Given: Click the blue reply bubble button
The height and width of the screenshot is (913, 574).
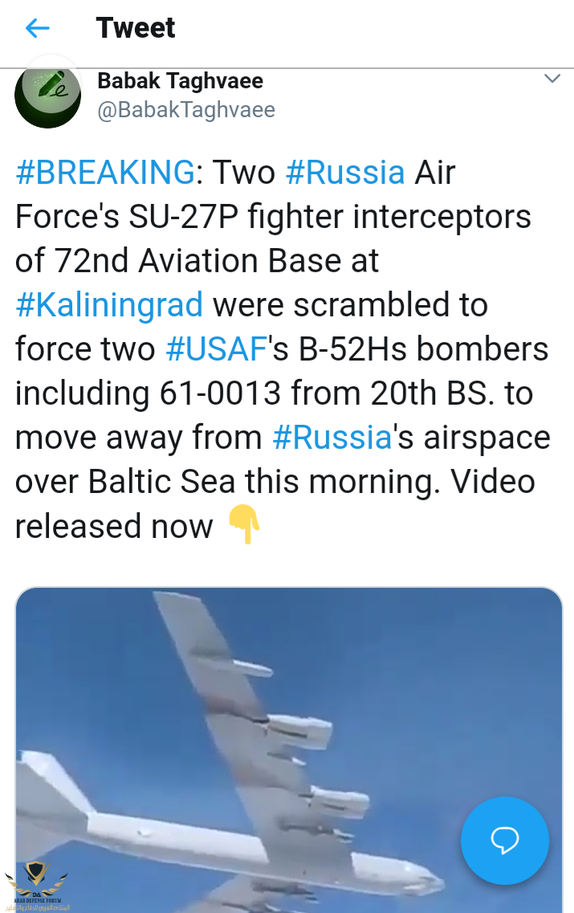Looking at the screenshot, I should pyautogui.click(x=505, y=840).
